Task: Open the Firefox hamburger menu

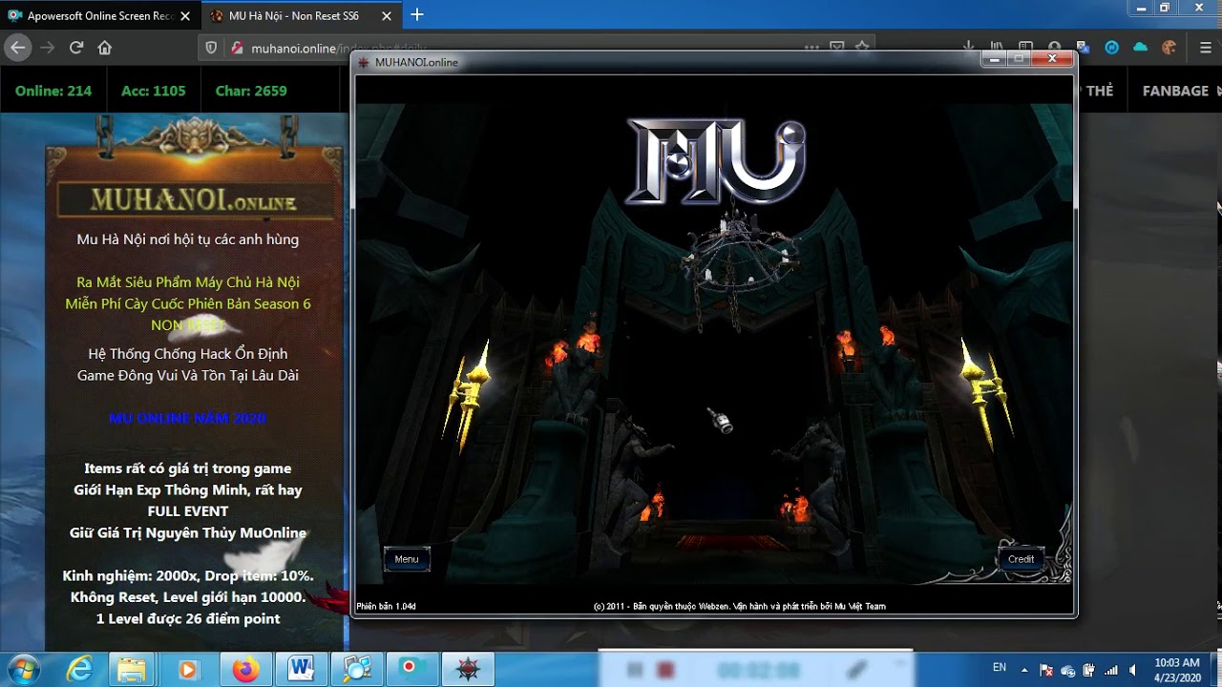Action: point(1206,48)
